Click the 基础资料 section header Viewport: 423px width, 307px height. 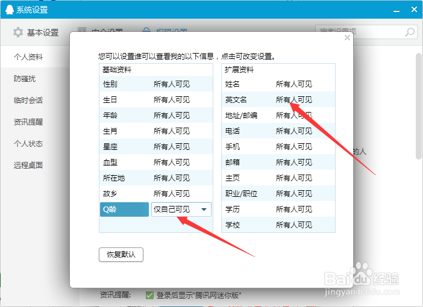[117, 70]
